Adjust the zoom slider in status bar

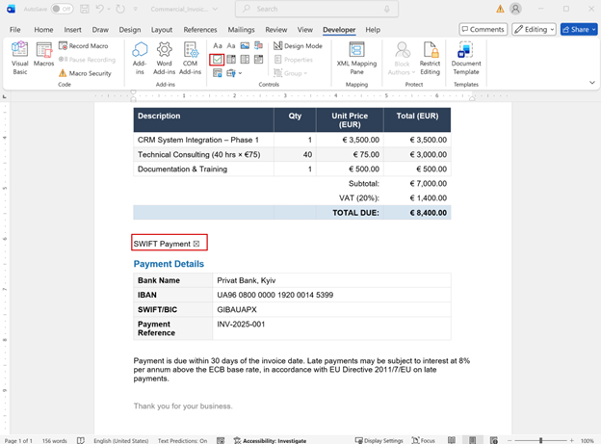tap(540, 440)
